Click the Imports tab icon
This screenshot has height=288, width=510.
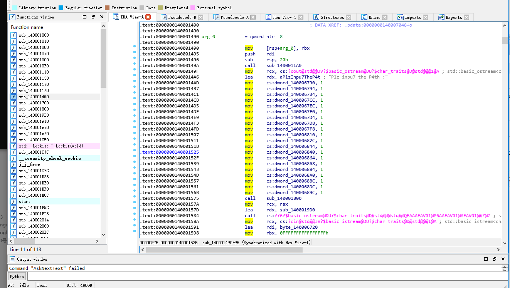[x=400, y=17]
